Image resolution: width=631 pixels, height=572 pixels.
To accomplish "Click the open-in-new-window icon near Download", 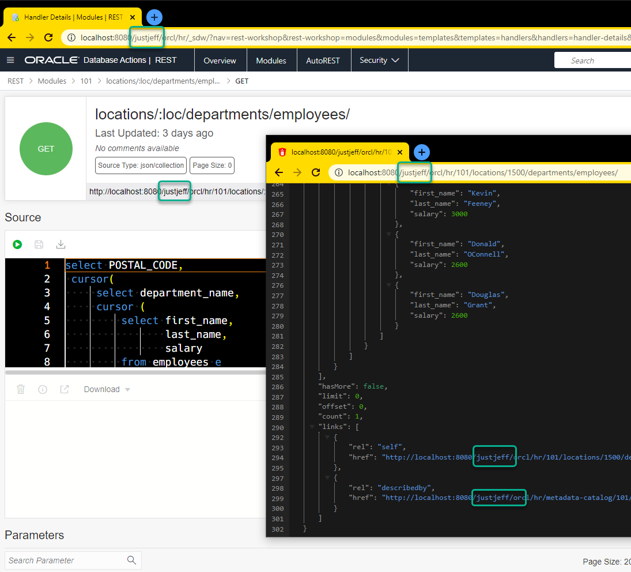I will click(65, 389).
